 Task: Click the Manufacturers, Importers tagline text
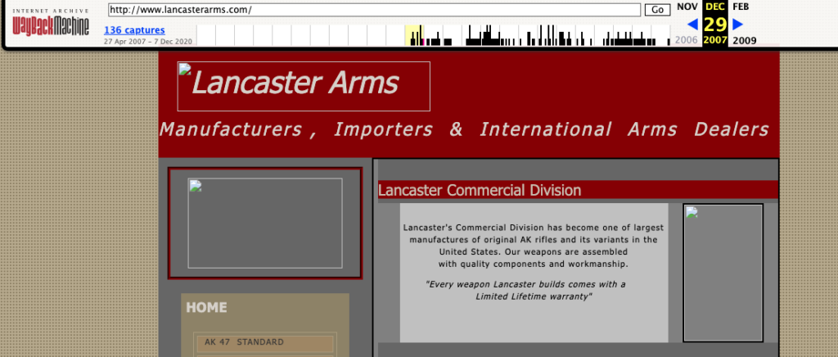click(464, 129)
